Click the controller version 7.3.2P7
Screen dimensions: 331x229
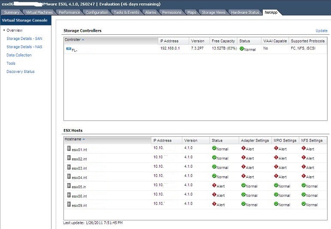tap(197, 48)
